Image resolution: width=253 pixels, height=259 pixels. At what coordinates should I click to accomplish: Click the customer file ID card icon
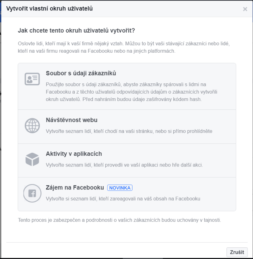(32, 79)
